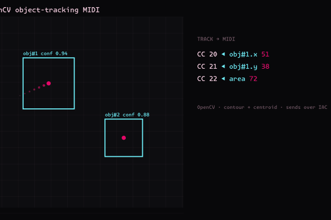Click the CC 20 label

(207, 54)
